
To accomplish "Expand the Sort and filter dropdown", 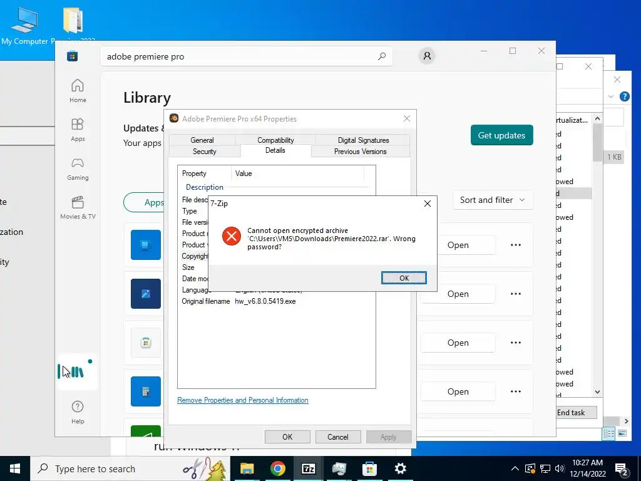I will (x=493, y=200).
